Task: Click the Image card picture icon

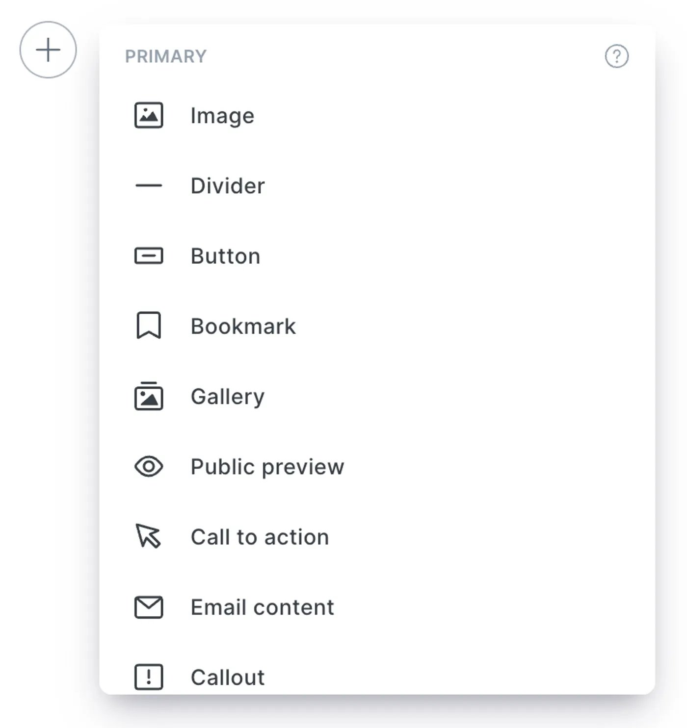Action: [149, 115]
